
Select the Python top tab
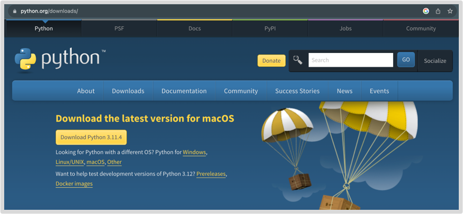[44, 28]
